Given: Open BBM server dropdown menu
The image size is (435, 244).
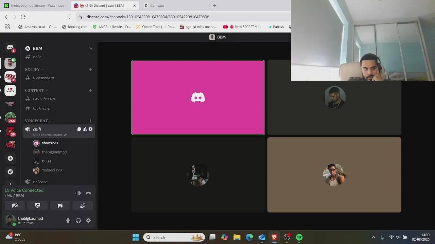Looking at the screenshot, I should pos(91,48).
